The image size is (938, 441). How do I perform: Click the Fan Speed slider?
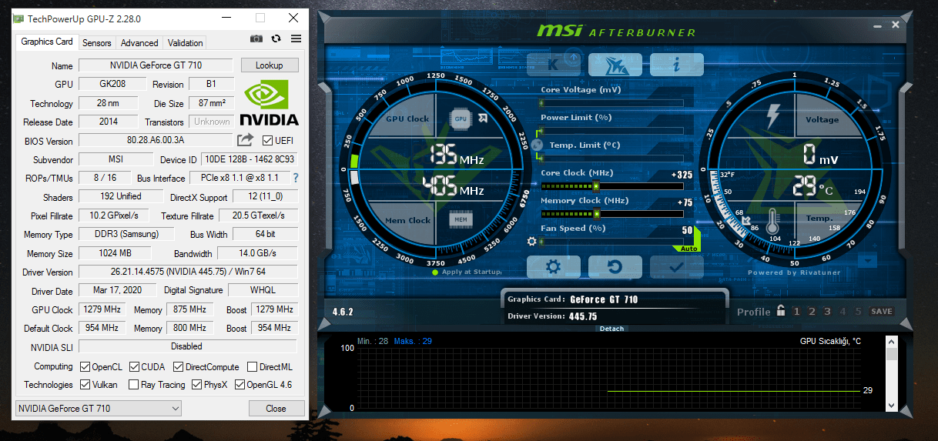[611, 241]
